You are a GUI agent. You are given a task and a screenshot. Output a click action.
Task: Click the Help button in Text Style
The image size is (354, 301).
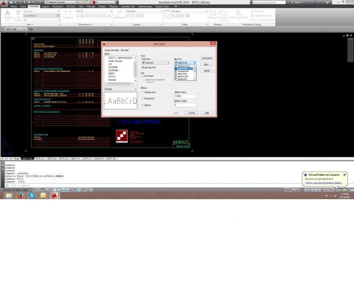tap(207, 113)
